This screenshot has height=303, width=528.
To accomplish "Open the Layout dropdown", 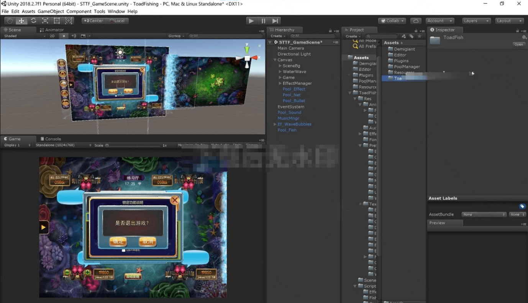I will [509, 21].
